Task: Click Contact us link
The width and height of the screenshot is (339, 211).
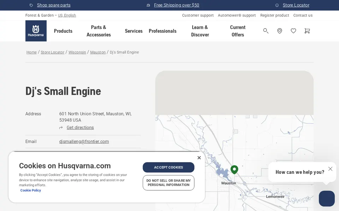Action: (x=303, y=15)
